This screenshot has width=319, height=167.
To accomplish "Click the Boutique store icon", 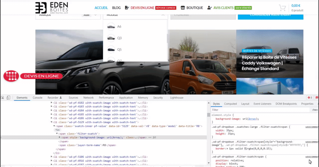I will point(183,8).
